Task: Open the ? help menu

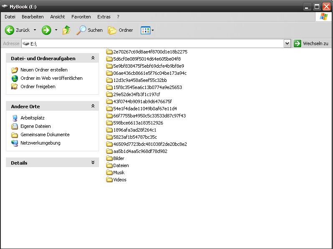Action: click(118, 17)
